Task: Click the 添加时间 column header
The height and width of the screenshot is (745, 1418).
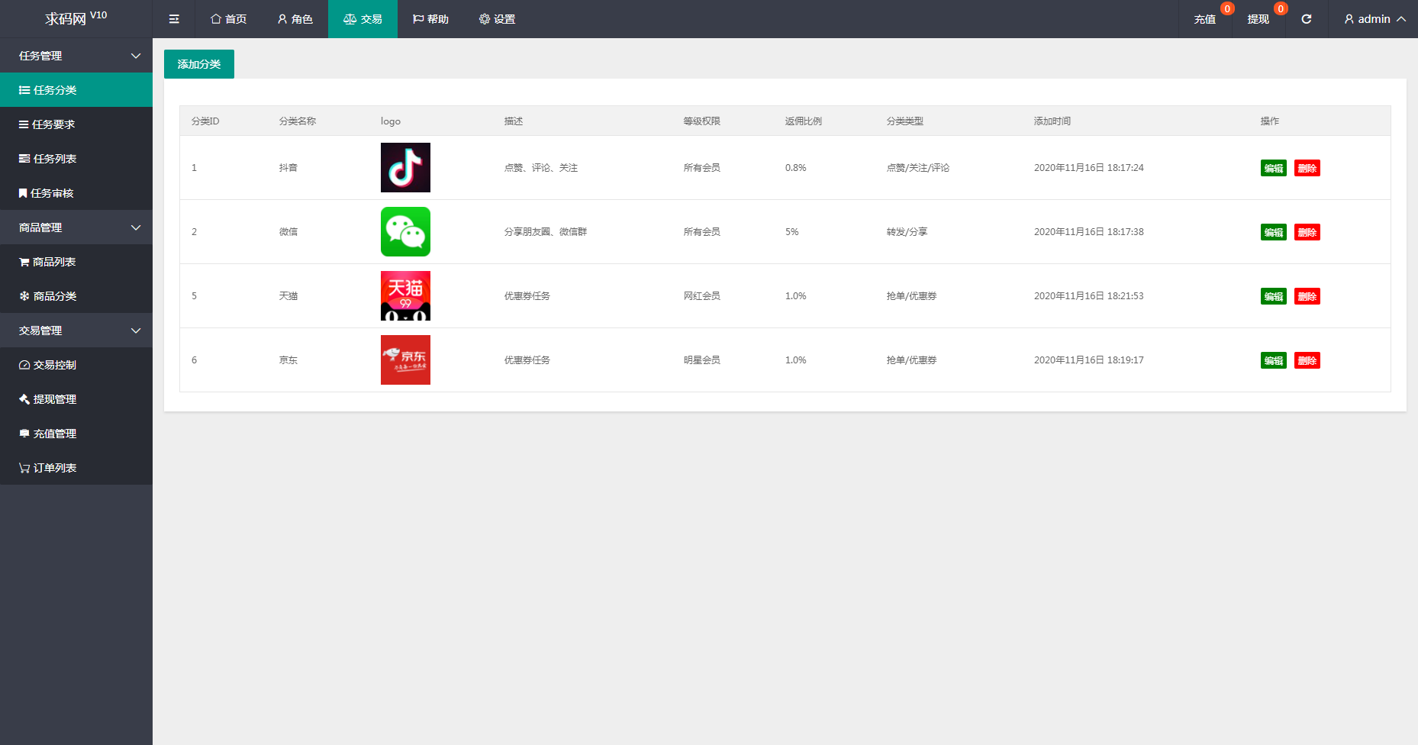Action: pos(1052,121)
